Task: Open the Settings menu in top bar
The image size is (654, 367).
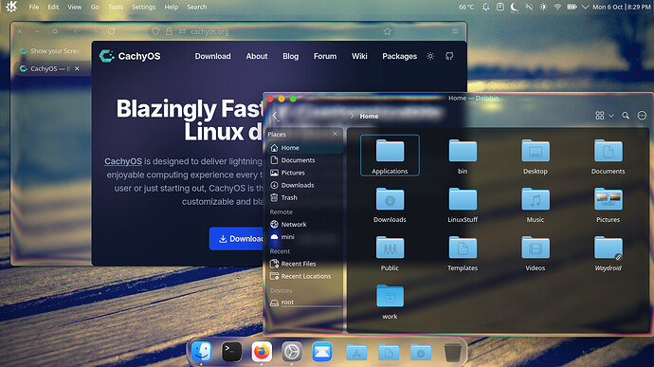Action: (143, 7)
